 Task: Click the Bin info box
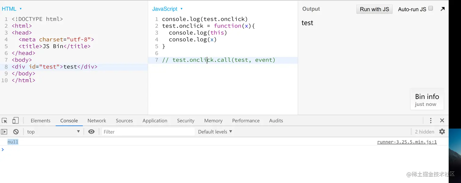(427, 99)
